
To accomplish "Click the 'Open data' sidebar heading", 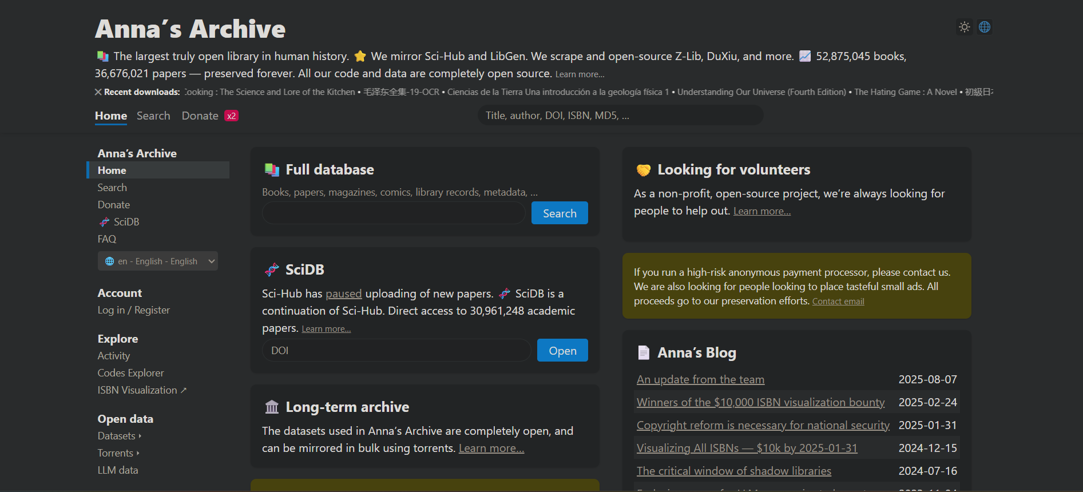I will [x=125, y=419].
